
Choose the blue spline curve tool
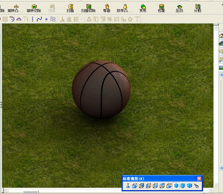pyautogui.click(x=39, y=19)
